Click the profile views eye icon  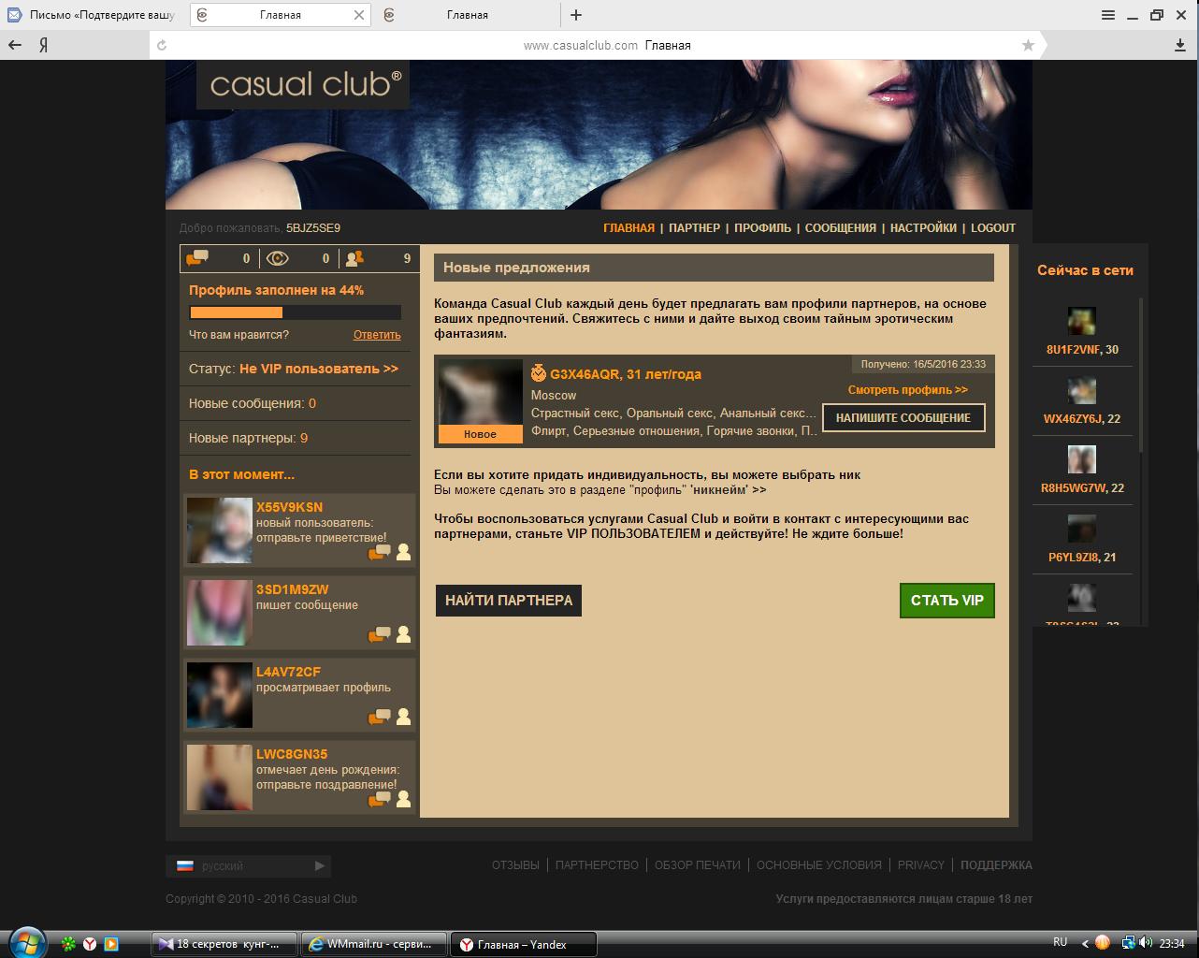(277, 258)
